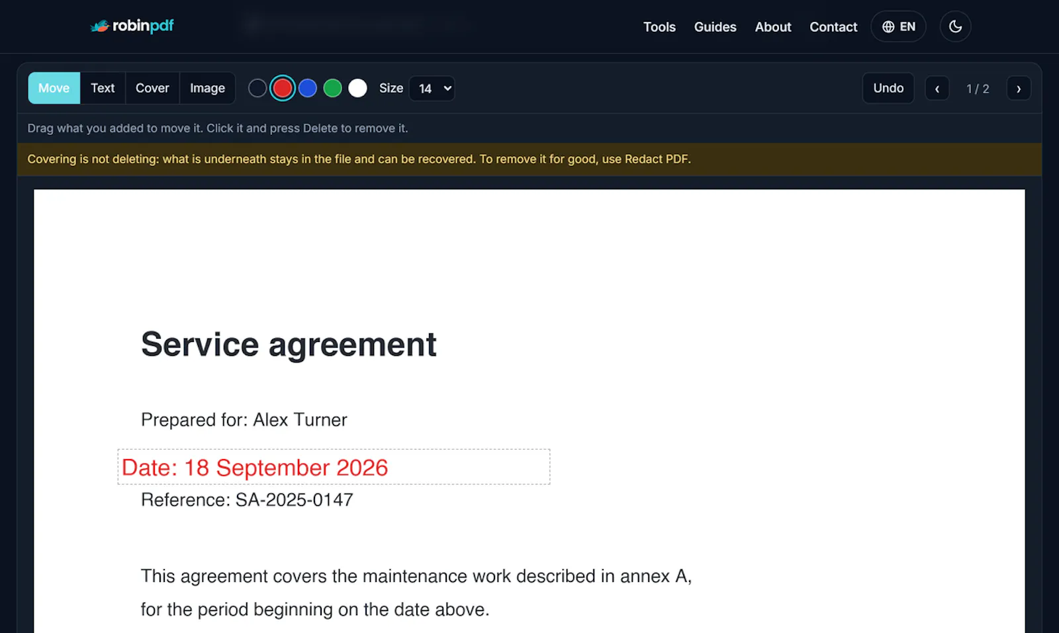1059x633 pixels.
Task: Click the Undo button
Action: [x=888, y=88]
